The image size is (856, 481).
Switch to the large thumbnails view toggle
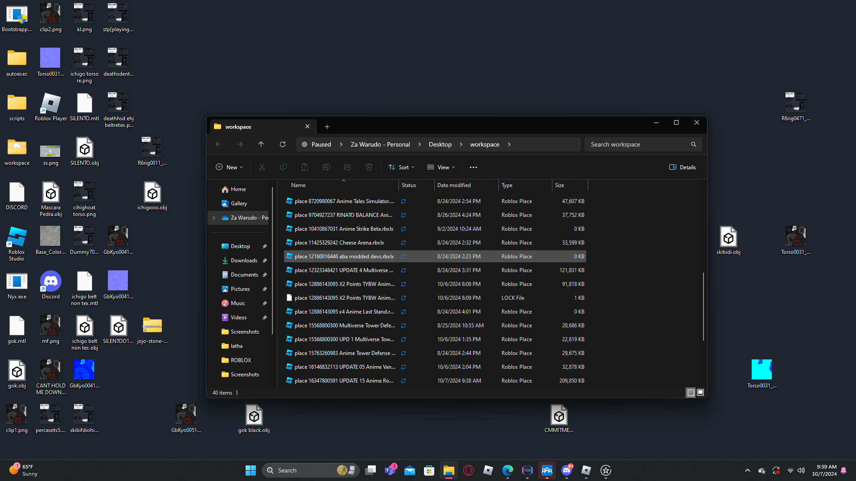[700, 392]
